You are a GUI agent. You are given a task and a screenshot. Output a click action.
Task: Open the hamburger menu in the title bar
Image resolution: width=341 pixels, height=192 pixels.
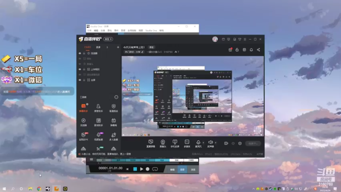click(x=245, y=39)
